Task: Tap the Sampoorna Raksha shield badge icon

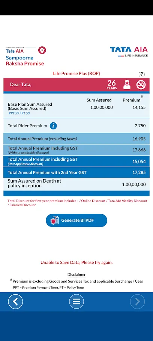Action: (x=42, y=50)
